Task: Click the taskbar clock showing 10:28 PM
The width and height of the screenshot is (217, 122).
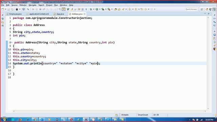Action: pos(209,120)
